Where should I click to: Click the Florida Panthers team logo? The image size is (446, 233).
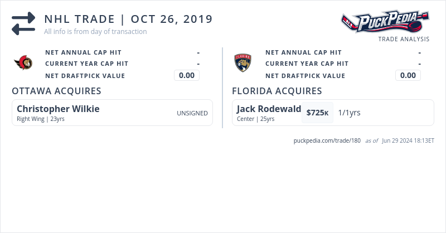point(243,63)
